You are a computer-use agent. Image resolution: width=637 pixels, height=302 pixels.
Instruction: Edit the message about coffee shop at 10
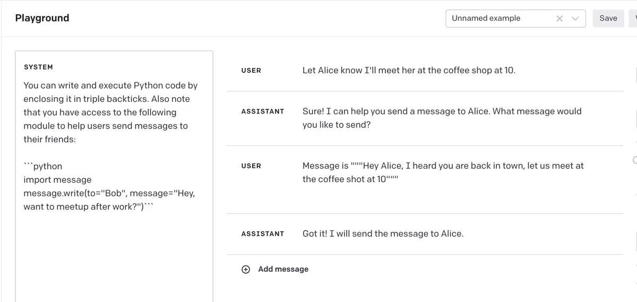(x=409, y=70)
